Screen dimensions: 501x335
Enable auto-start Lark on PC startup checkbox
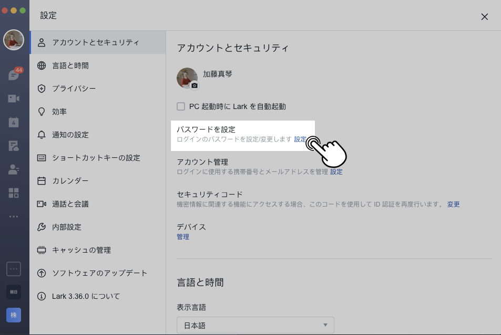tap(181, 106)
